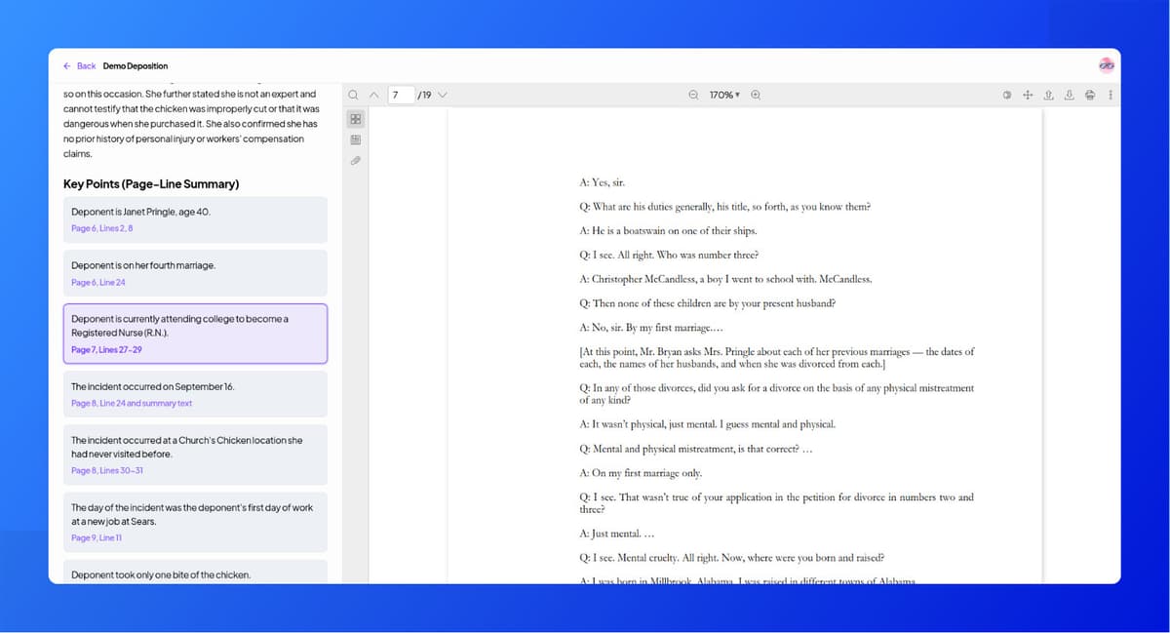
Task: Zoom in using the plus magnifier icon
Action: [x=755, y=95]
